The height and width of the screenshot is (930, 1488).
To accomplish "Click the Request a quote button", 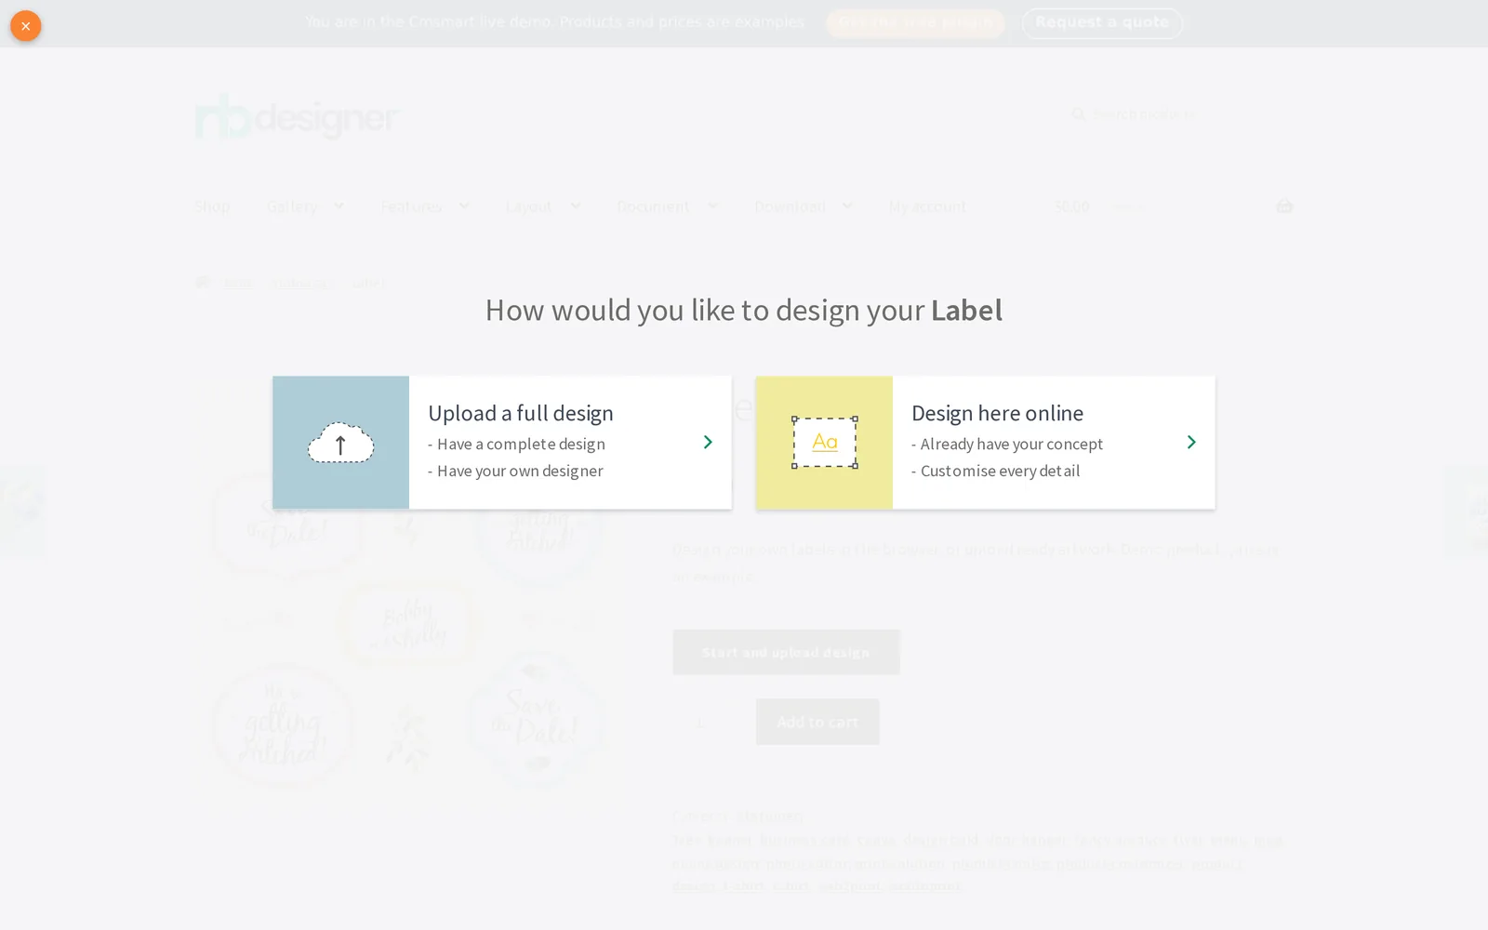I will 1102,22.
